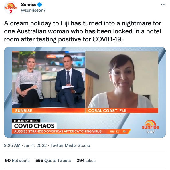Open the Sunrise profile avatar
170x170 pixels.
click(x=11, y=8)
